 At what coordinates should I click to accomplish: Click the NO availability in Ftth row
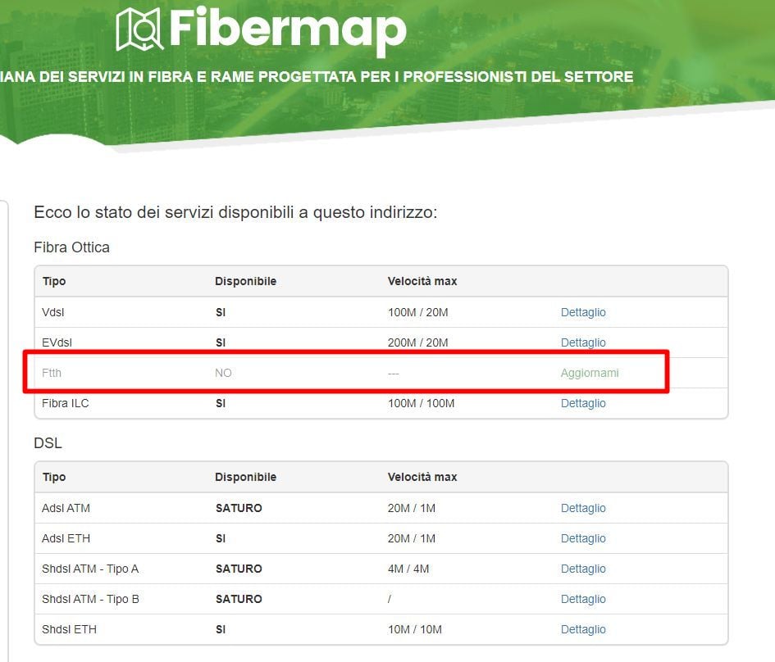(223, 374)
